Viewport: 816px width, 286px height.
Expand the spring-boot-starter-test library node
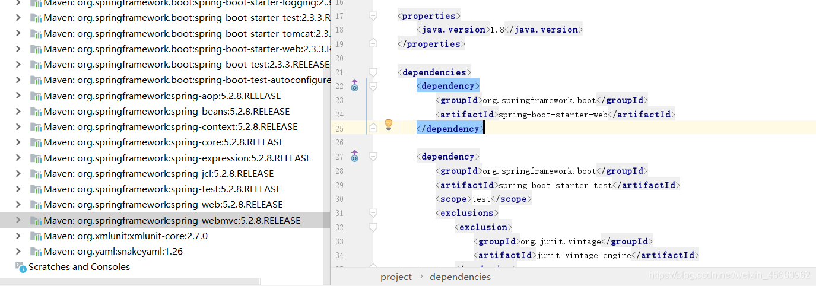(18, 18)
